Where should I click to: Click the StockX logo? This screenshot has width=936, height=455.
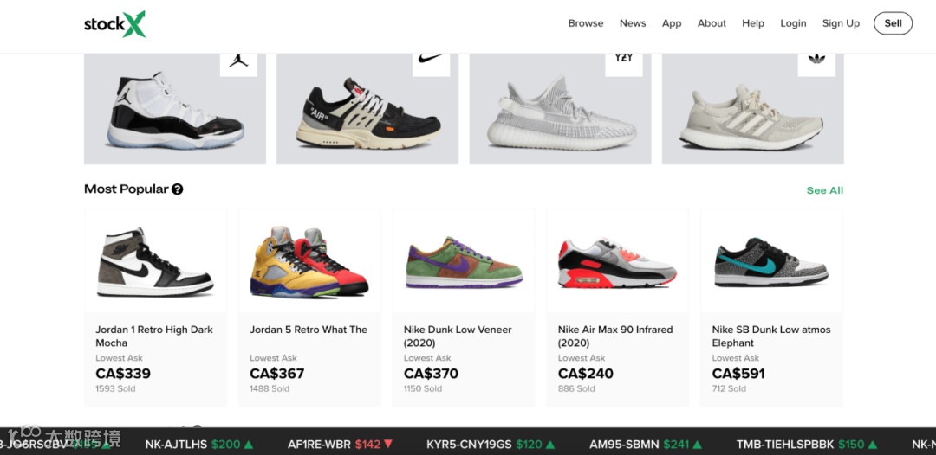114,24
